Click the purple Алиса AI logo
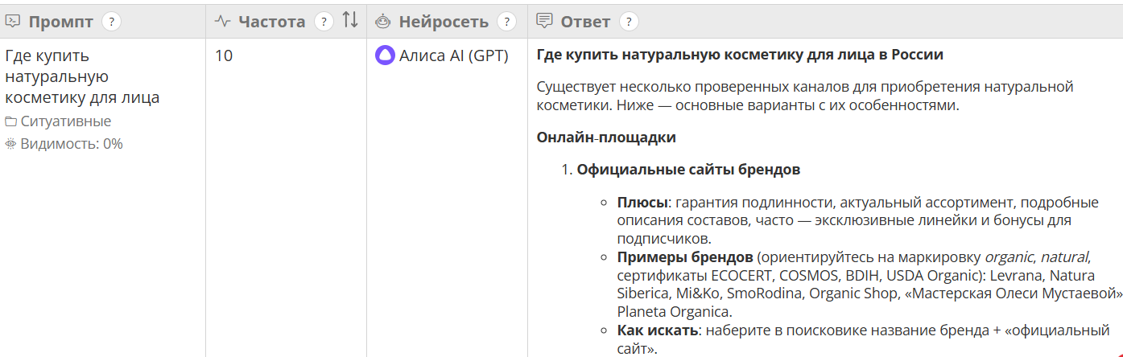Screen dimensions: 1123x357 [x=385, y=56]
